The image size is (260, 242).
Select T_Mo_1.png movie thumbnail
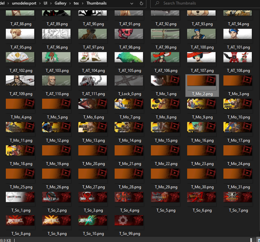[x=165, y=81]
